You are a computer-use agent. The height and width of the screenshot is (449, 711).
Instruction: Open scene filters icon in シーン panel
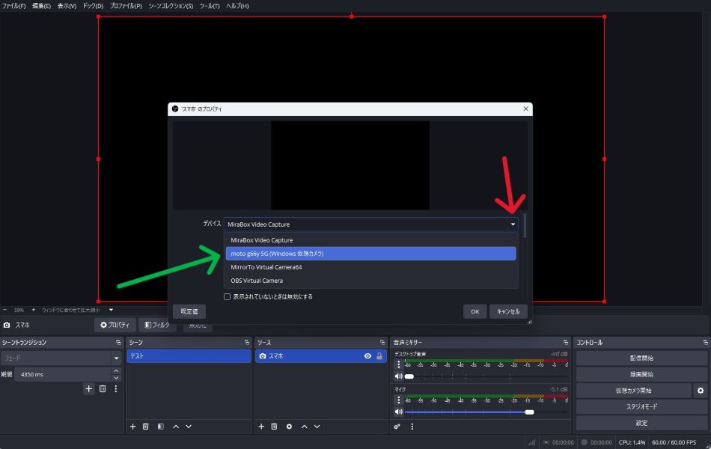click(161, 427)
